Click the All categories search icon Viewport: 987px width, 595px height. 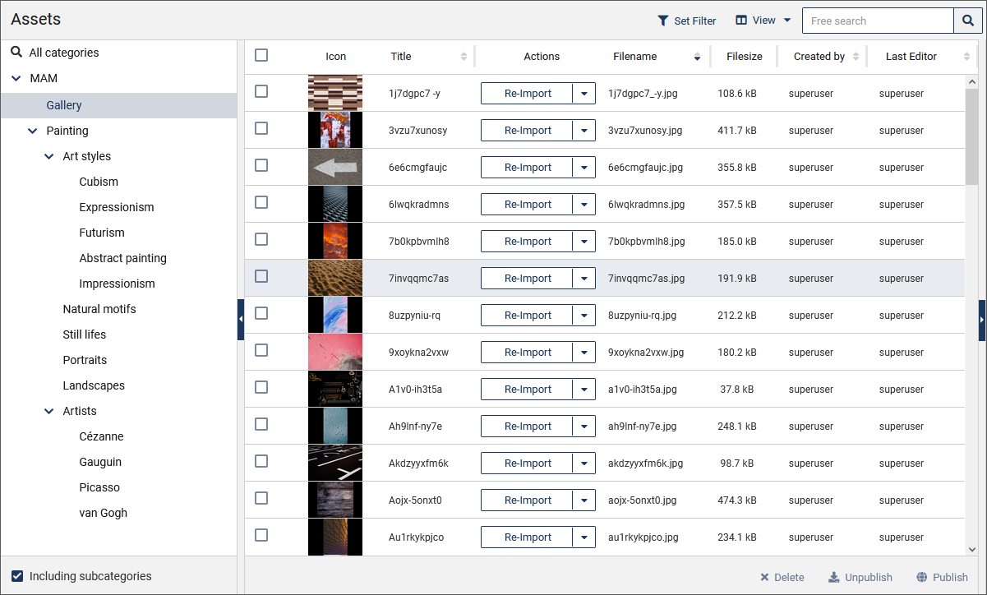coord(16,53)
